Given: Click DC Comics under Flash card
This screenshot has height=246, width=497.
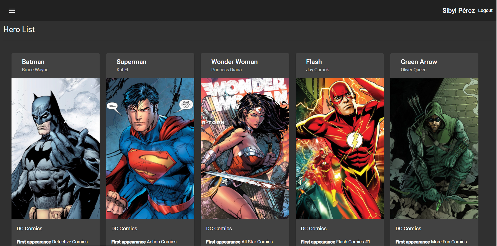Looking at the screenshot, I should tap(314, 229).
